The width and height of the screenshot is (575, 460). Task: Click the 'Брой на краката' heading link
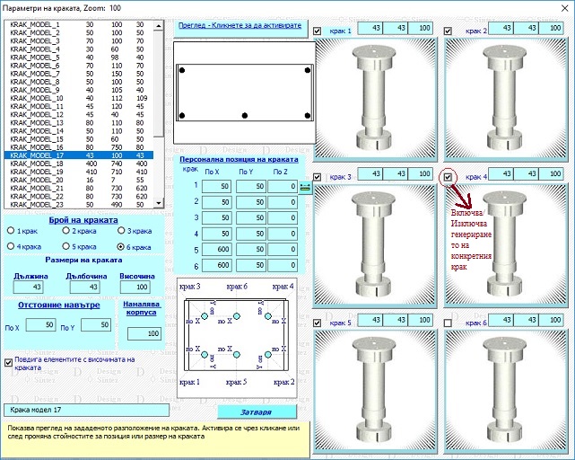(x=83, y=220)
